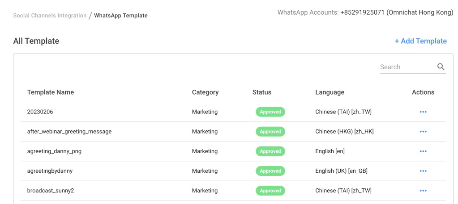
Task: Go to Social Channels Integration breadcrumb
Action: 50,16
